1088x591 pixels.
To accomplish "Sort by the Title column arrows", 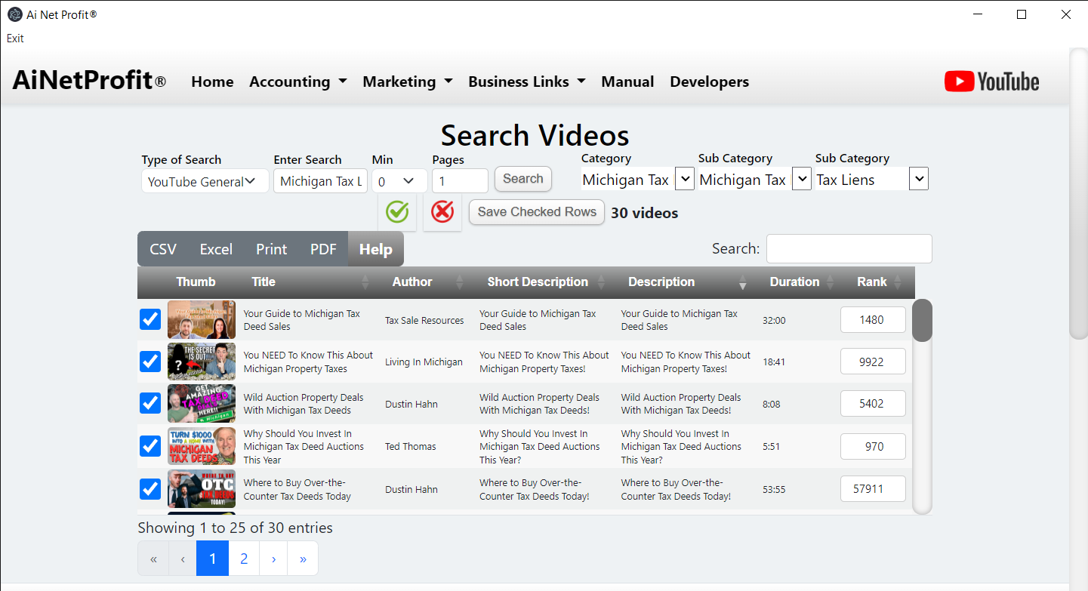I will tap(366, 282).
